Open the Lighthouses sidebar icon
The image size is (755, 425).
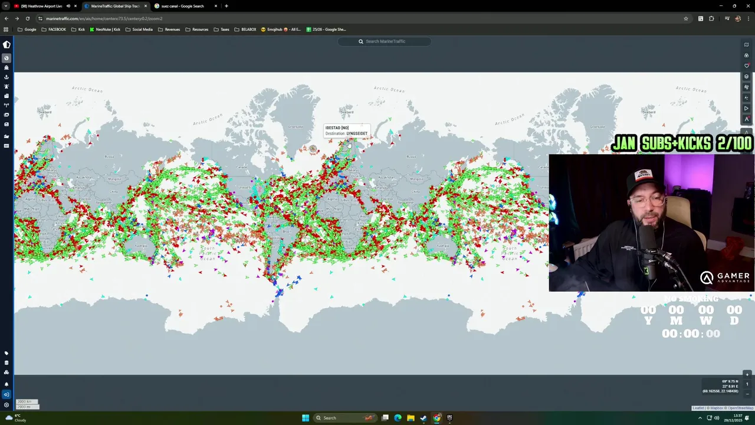click(x=6, y=86)
